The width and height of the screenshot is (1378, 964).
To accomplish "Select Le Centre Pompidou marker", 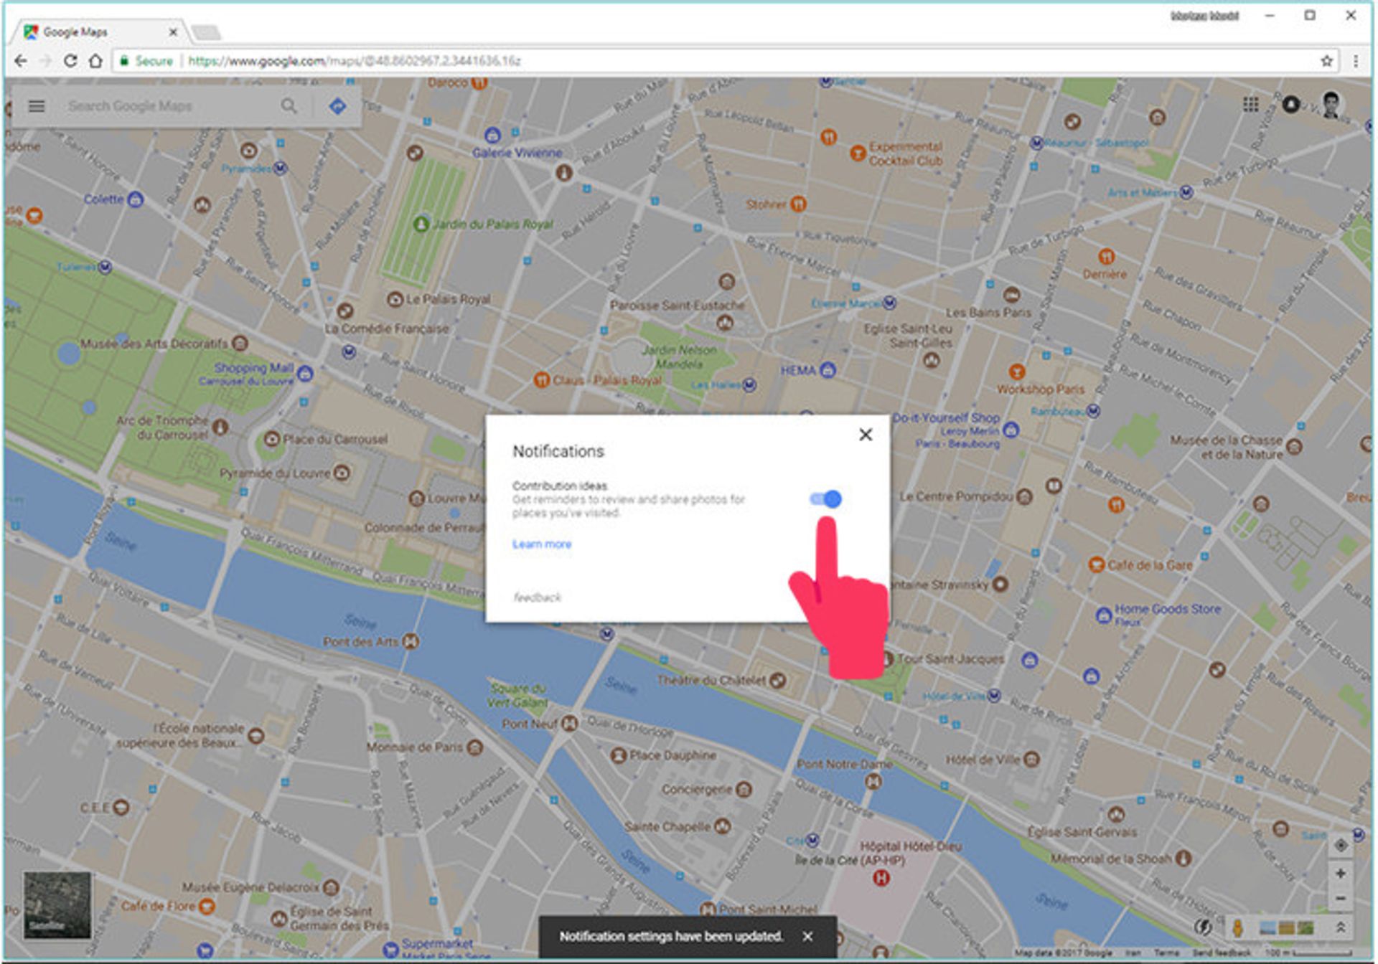I will (1024, 496).
